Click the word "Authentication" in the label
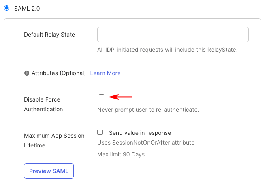 tap(43, 109)
